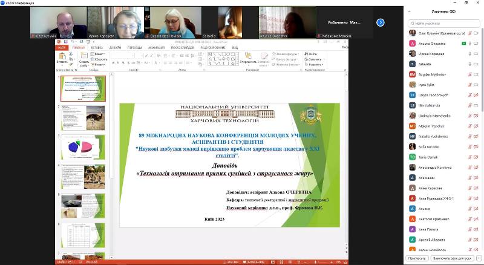The height and width of the screenshot is (265, 484).
Task: Toggle microphone icon for Ирина Корецкая
Action: tap(470, 54)
